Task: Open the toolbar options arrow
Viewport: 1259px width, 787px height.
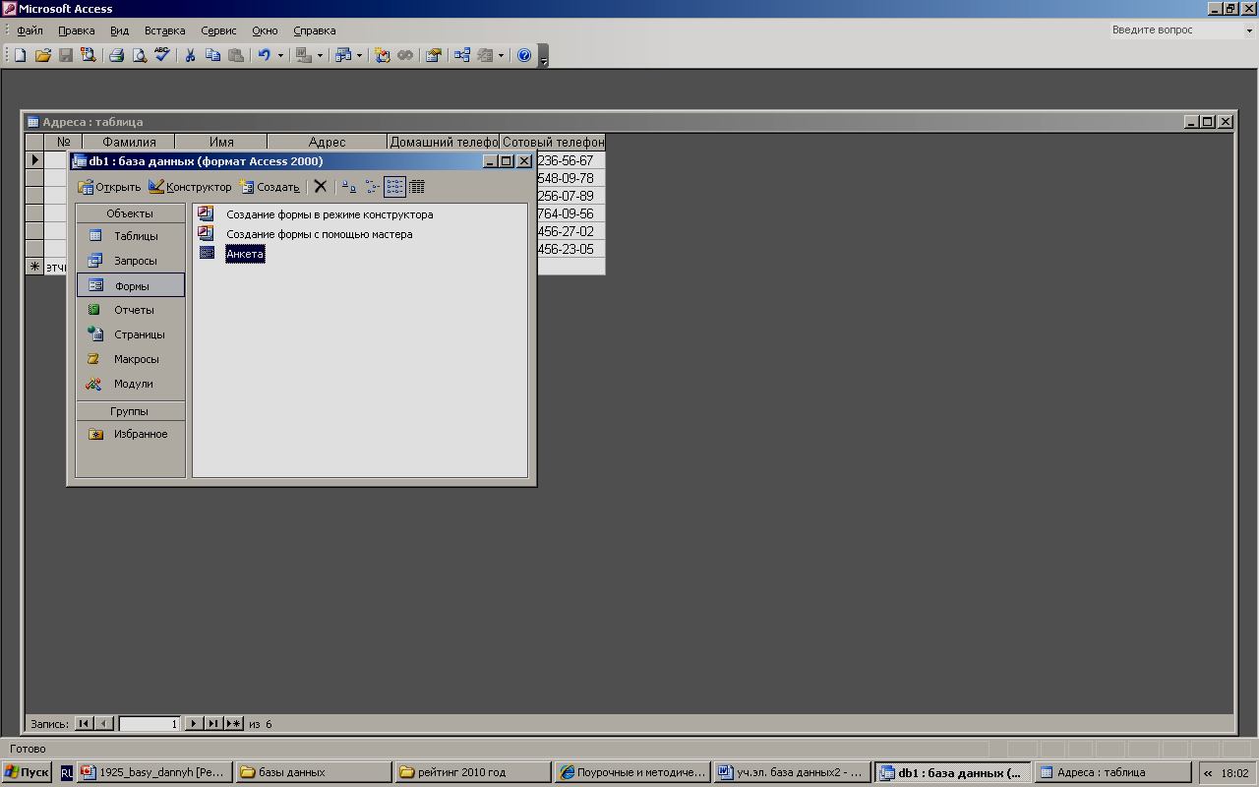Action: pos(544,56)
